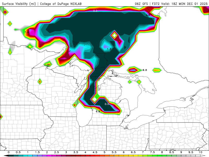This screenshot has width=209, height=157.
Task: Click the 0.0 visibility value on the map
Action: (x=107, y=104)
